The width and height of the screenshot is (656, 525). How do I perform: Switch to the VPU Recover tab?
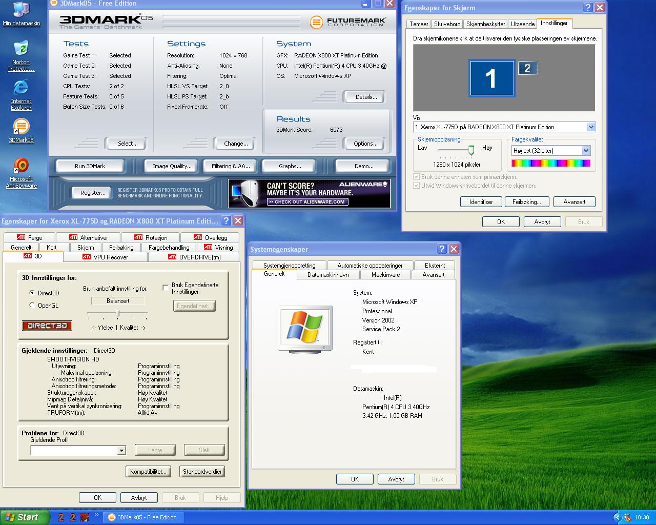point(106,257)
